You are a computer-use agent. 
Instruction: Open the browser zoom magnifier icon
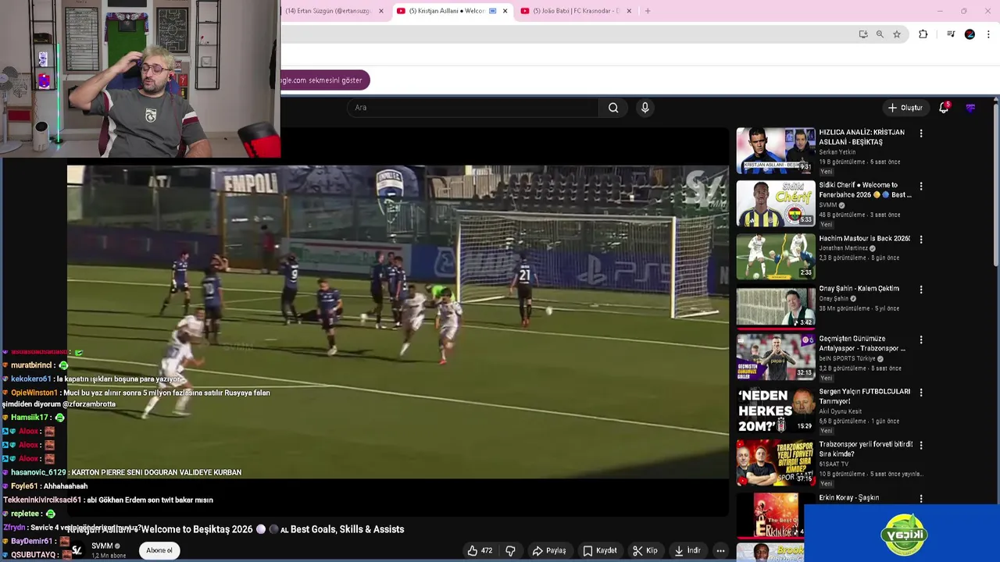click(x=880, y=34)
